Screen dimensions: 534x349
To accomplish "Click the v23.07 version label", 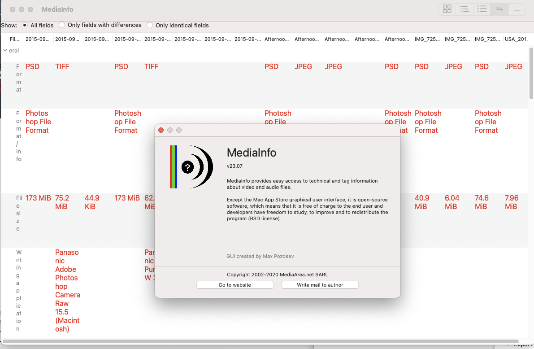I will click(x=234, y=166).
